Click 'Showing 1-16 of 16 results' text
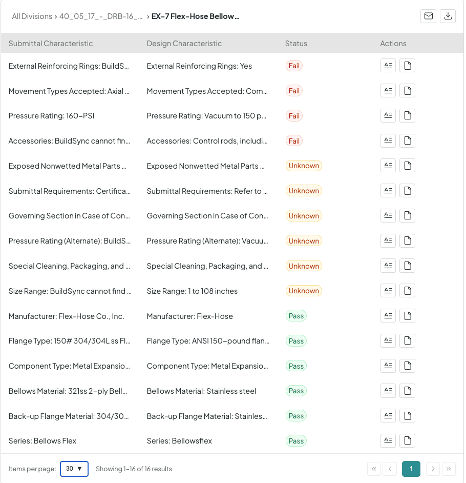 tap(134, 469)
